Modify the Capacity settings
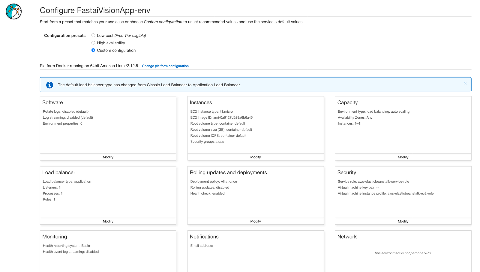480x272 pixels. coord(403,157)
